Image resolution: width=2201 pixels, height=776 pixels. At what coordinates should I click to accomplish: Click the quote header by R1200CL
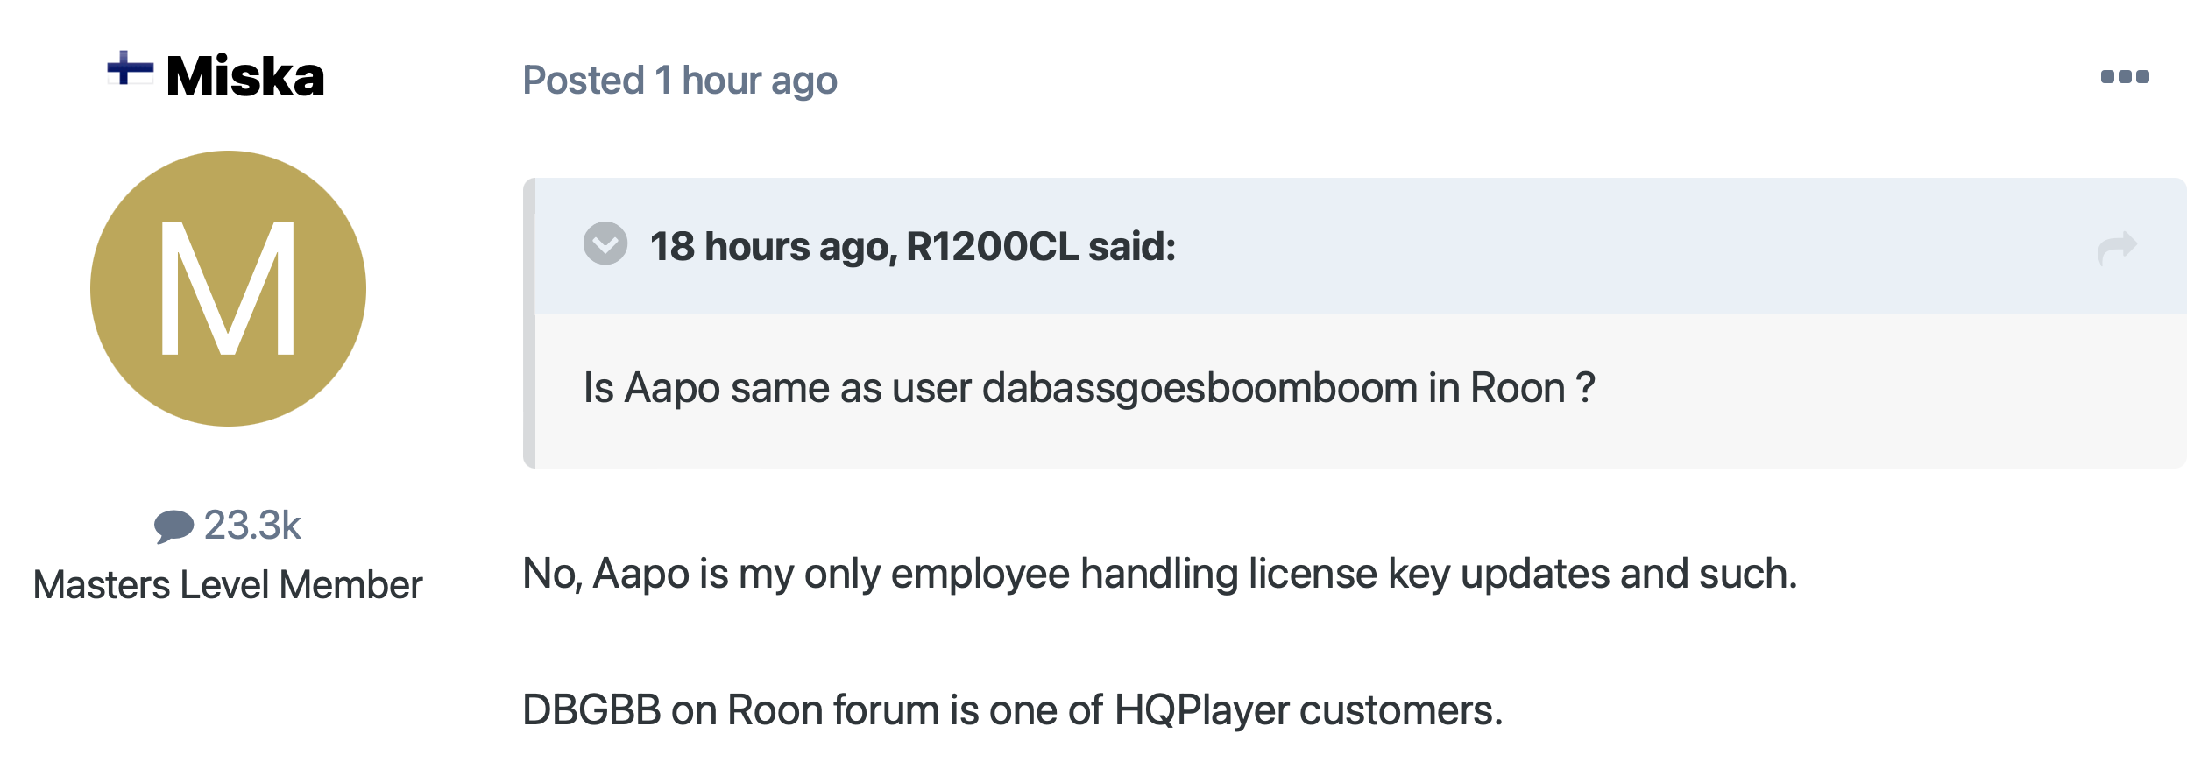point(912,247)
